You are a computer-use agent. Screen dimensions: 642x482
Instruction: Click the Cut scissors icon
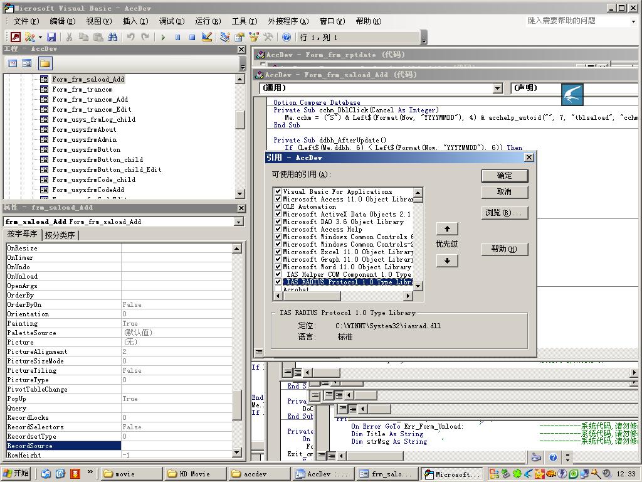(x=69, y=37)
